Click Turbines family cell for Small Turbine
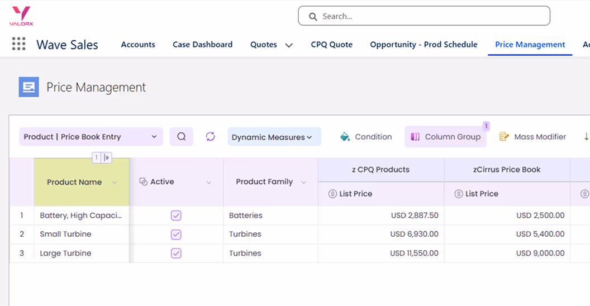Viewport: 590px width, 306px height. [270, 234]
